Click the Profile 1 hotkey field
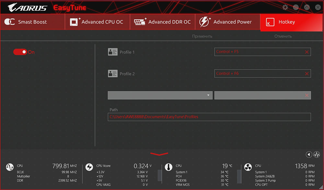Screen dimensions: 324x190 click(x=263, y=52)
